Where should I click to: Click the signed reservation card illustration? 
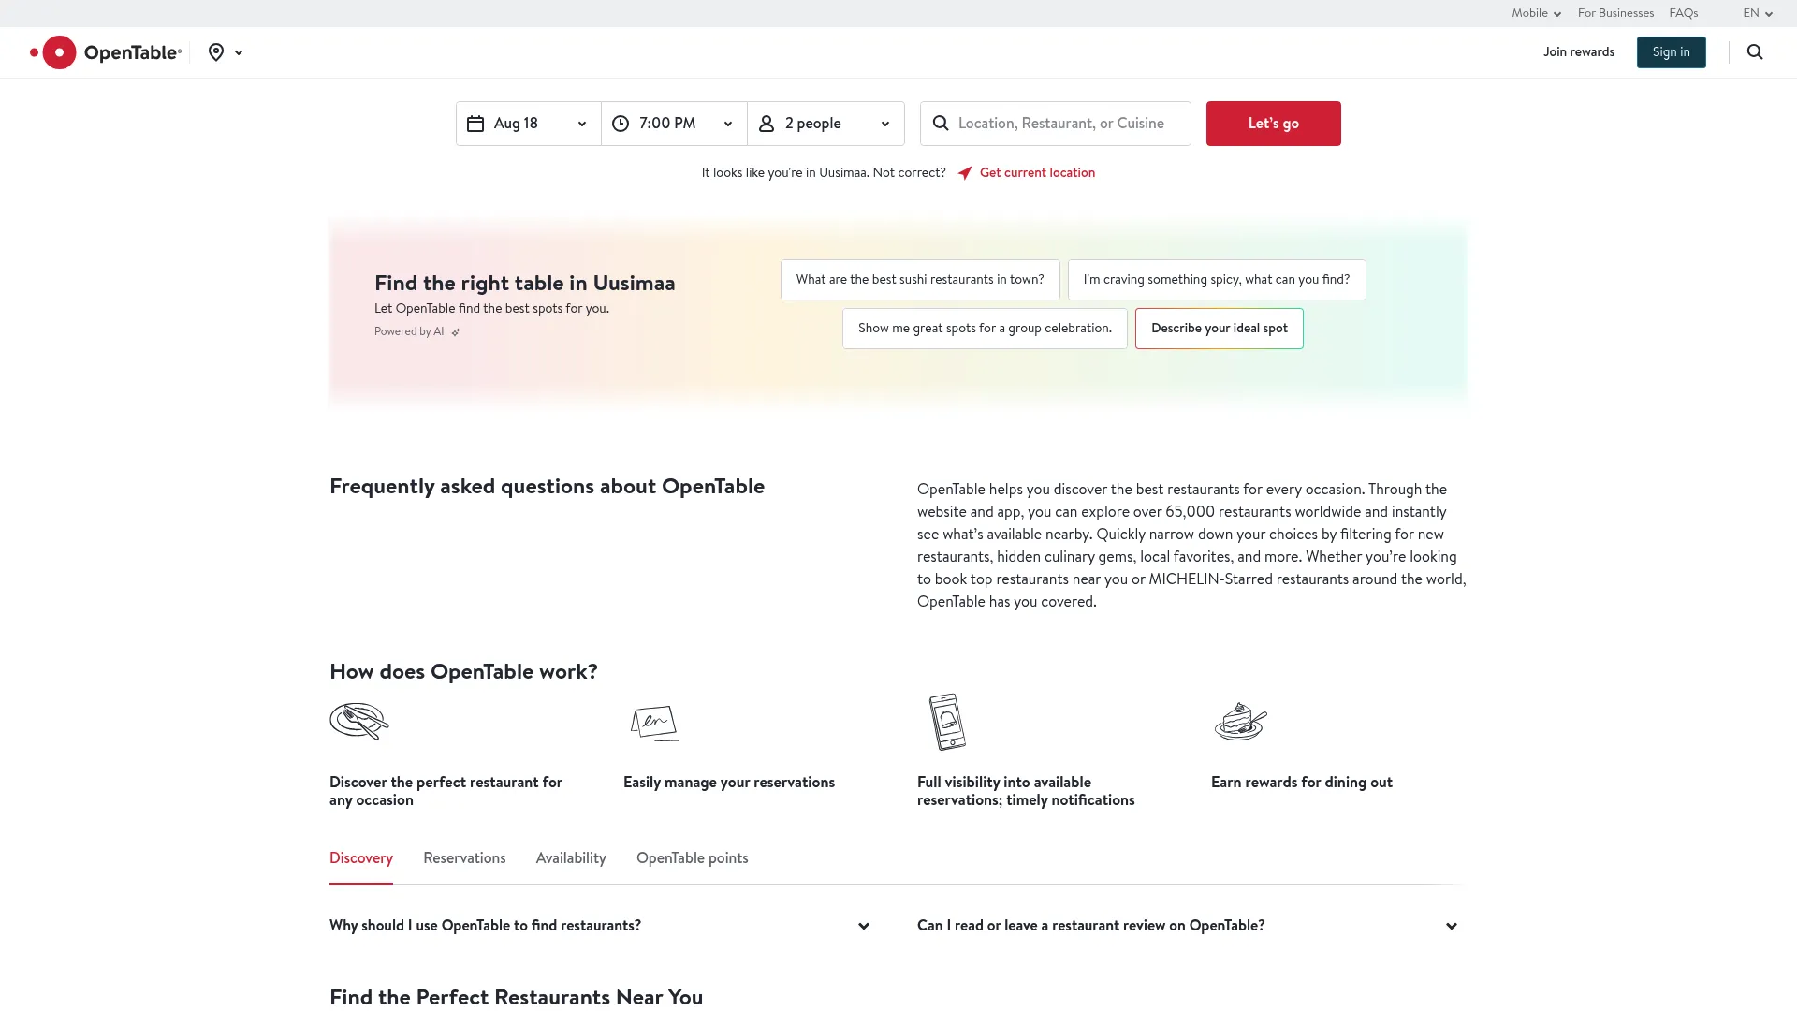point(654,723)
